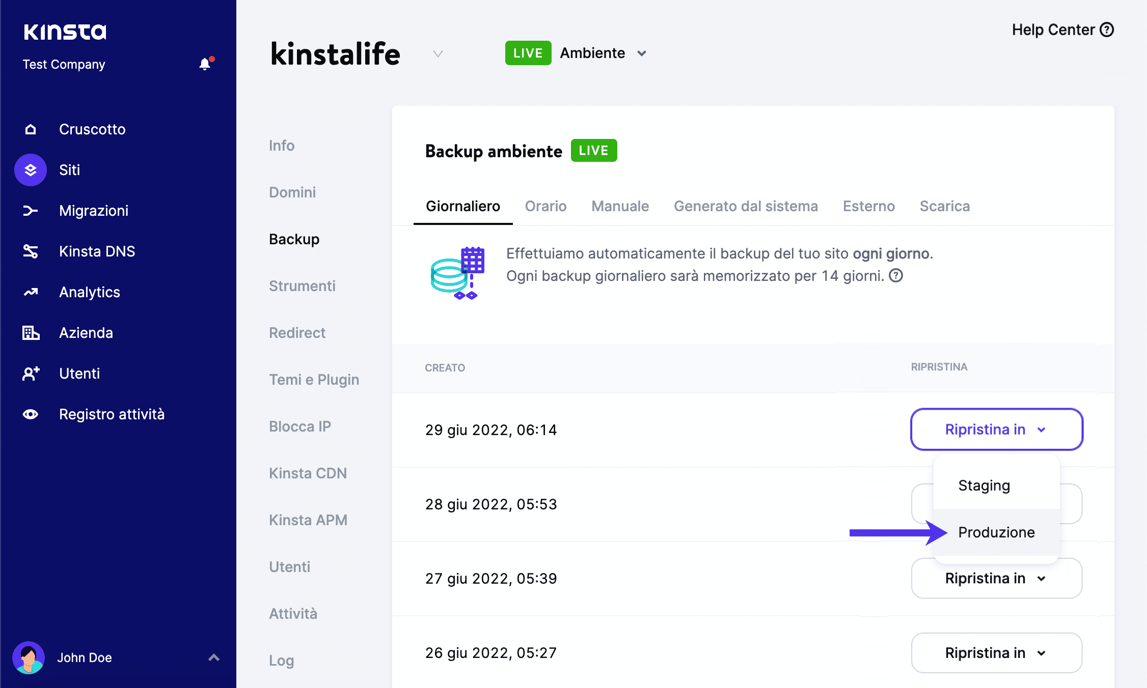This screenshot has height=688, width=1147.
Task: Click LIVE badge beside Backup ambiente
Action: [x=594, y=151]
